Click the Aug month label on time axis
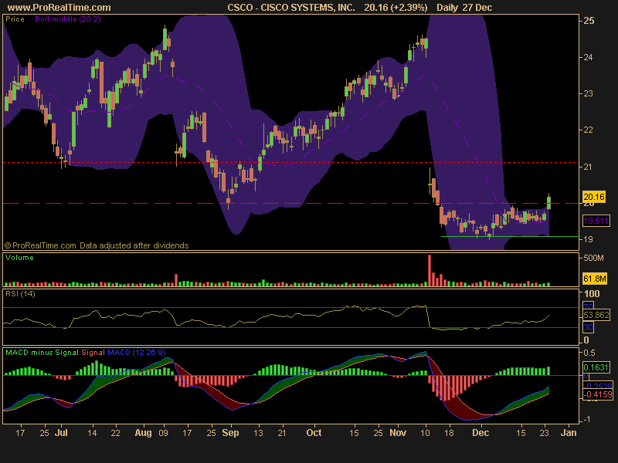618x463 pixels. (x=143, y=433)
